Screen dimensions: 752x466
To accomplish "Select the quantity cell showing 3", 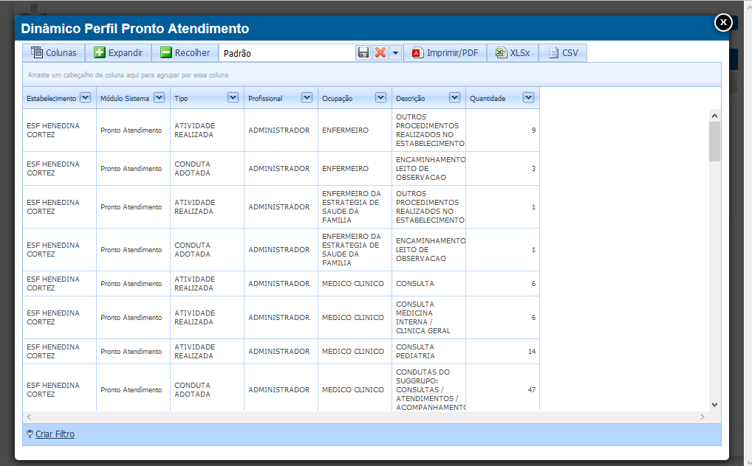I will tap(502, 169).
